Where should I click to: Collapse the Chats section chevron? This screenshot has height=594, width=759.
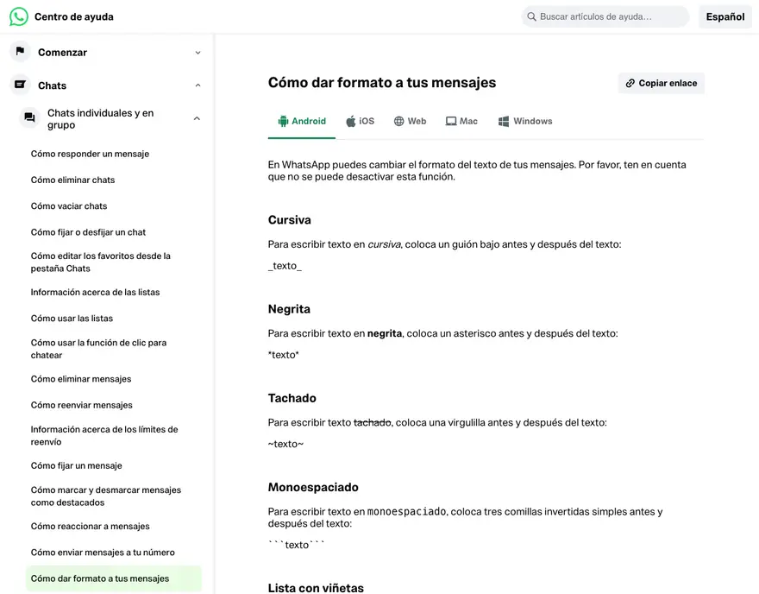point(198,85)
